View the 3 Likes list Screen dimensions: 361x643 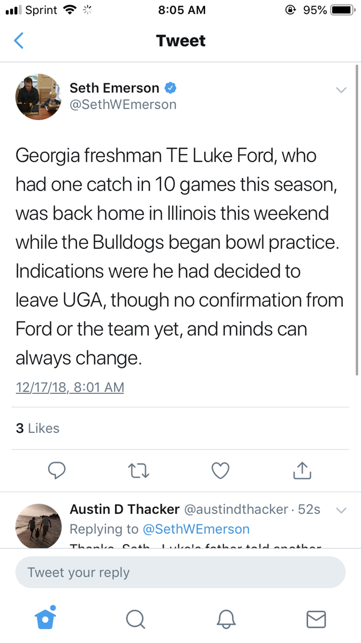(x=37, y=428)
